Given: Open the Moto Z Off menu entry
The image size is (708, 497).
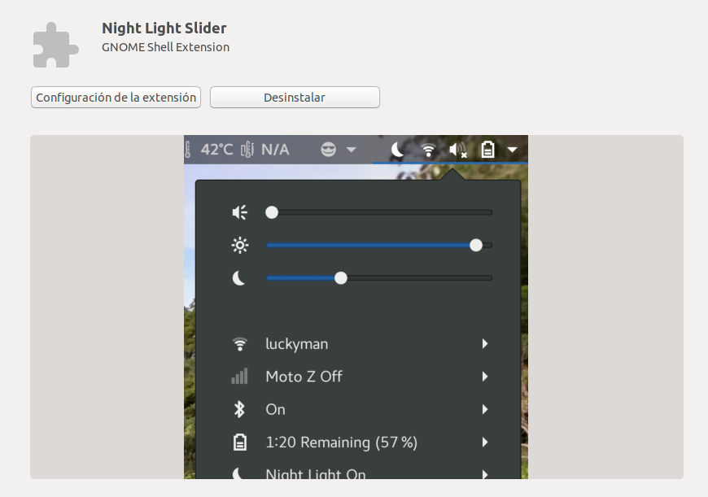Looking at the screenshot, I should (x=360, y=377).
